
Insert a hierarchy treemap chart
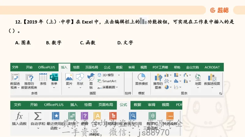click(x=176, y=75)
